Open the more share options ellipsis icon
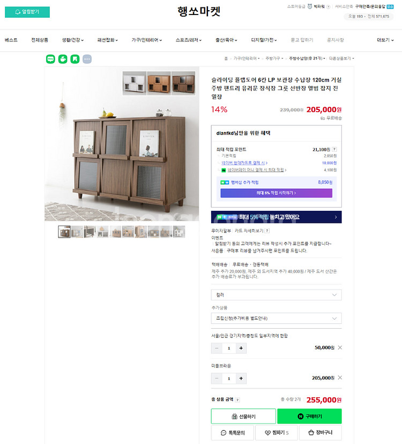 pos(87,59)
